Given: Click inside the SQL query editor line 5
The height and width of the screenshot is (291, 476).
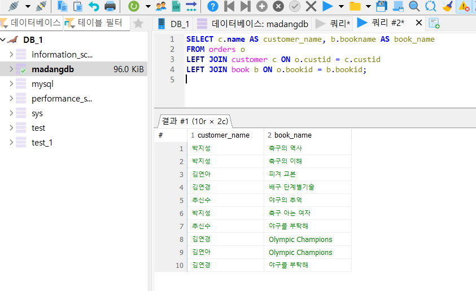Looking at the screenshot, I should point(329,80).
